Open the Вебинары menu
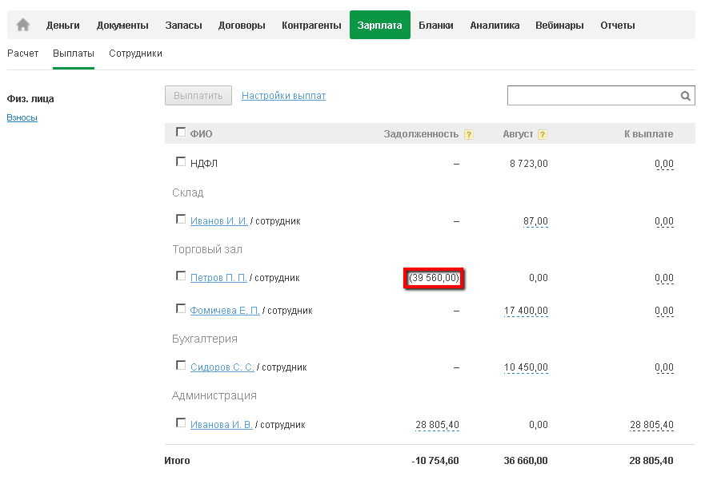This screenshot has height=484, width=705. pyautogui.click(x=559, y=25)
